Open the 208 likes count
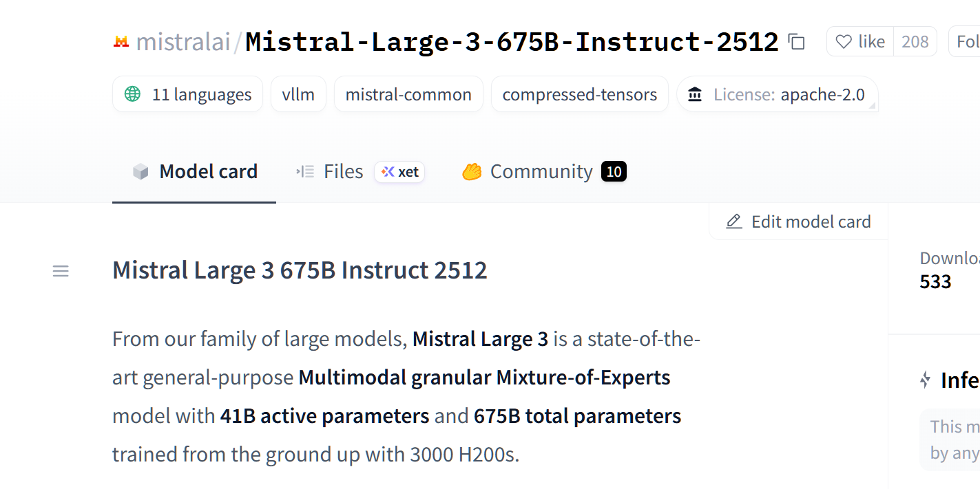This screenshot has width=980, height=489. coord(915,42)
